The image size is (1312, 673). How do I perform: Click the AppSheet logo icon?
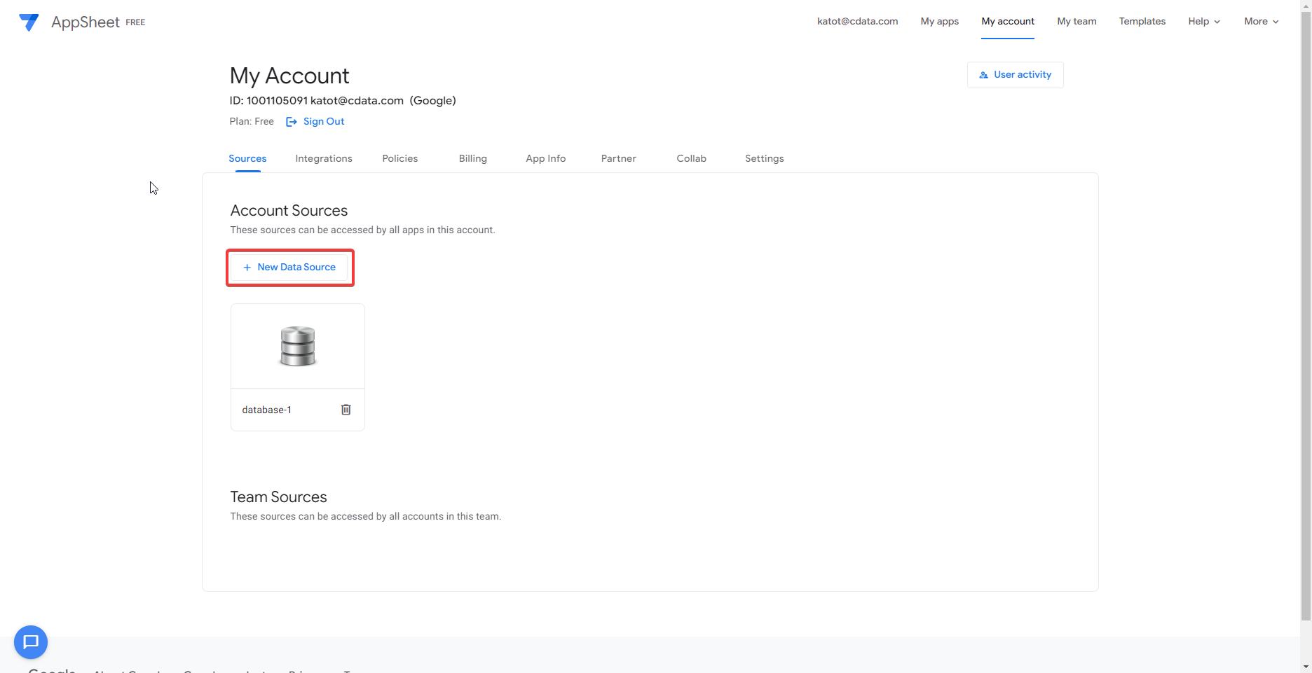click(x=29, y=22)
